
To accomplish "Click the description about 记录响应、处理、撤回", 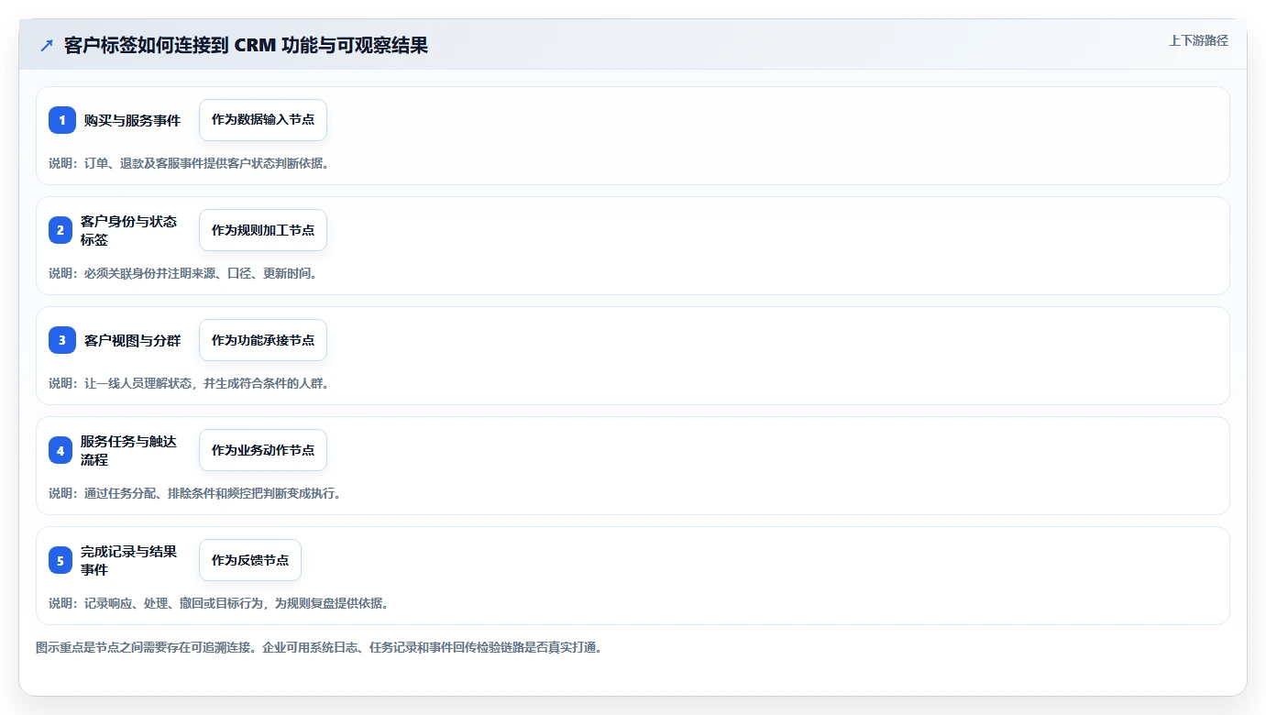I will (x=219, y=603).
